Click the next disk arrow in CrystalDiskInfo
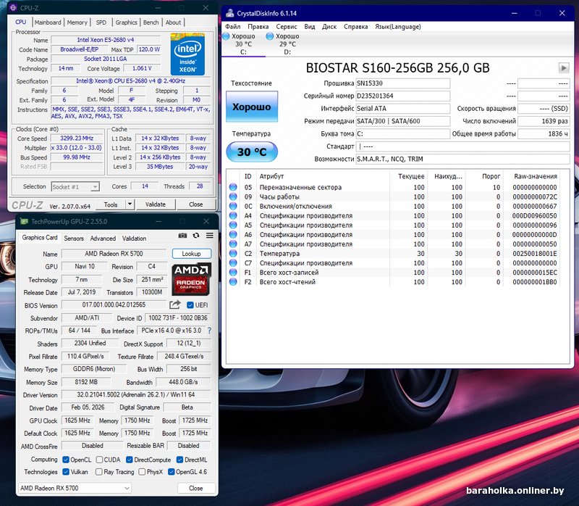 coord(564,67)
